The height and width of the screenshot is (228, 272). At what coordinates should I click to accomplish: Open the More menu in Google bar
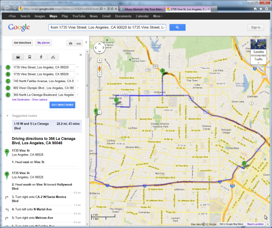point(158,16)
